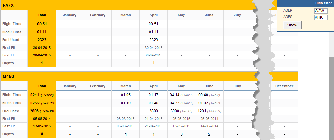Click FA7X July column header

tap(237, 15)
